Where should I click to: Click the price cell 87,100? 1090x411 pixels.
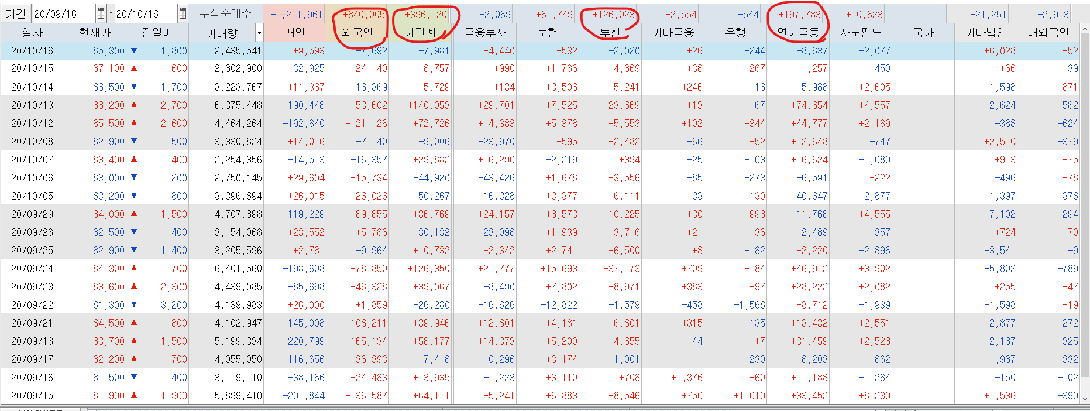tap(109, 68)
